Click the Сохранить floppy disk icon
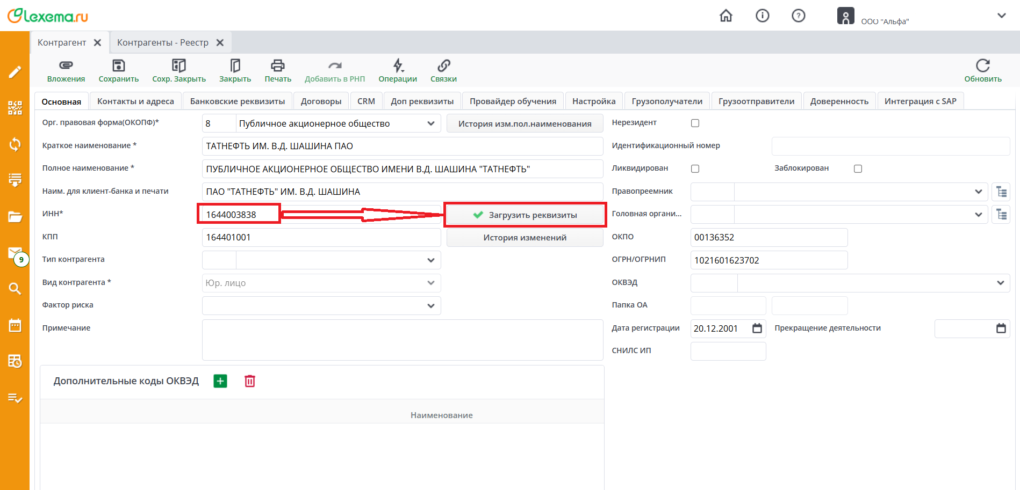1020x490 pixels. (118, 65)
